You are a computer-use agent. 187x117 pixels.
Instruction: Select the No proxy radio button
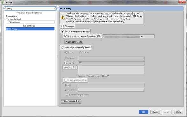click(x=63, y=26)
